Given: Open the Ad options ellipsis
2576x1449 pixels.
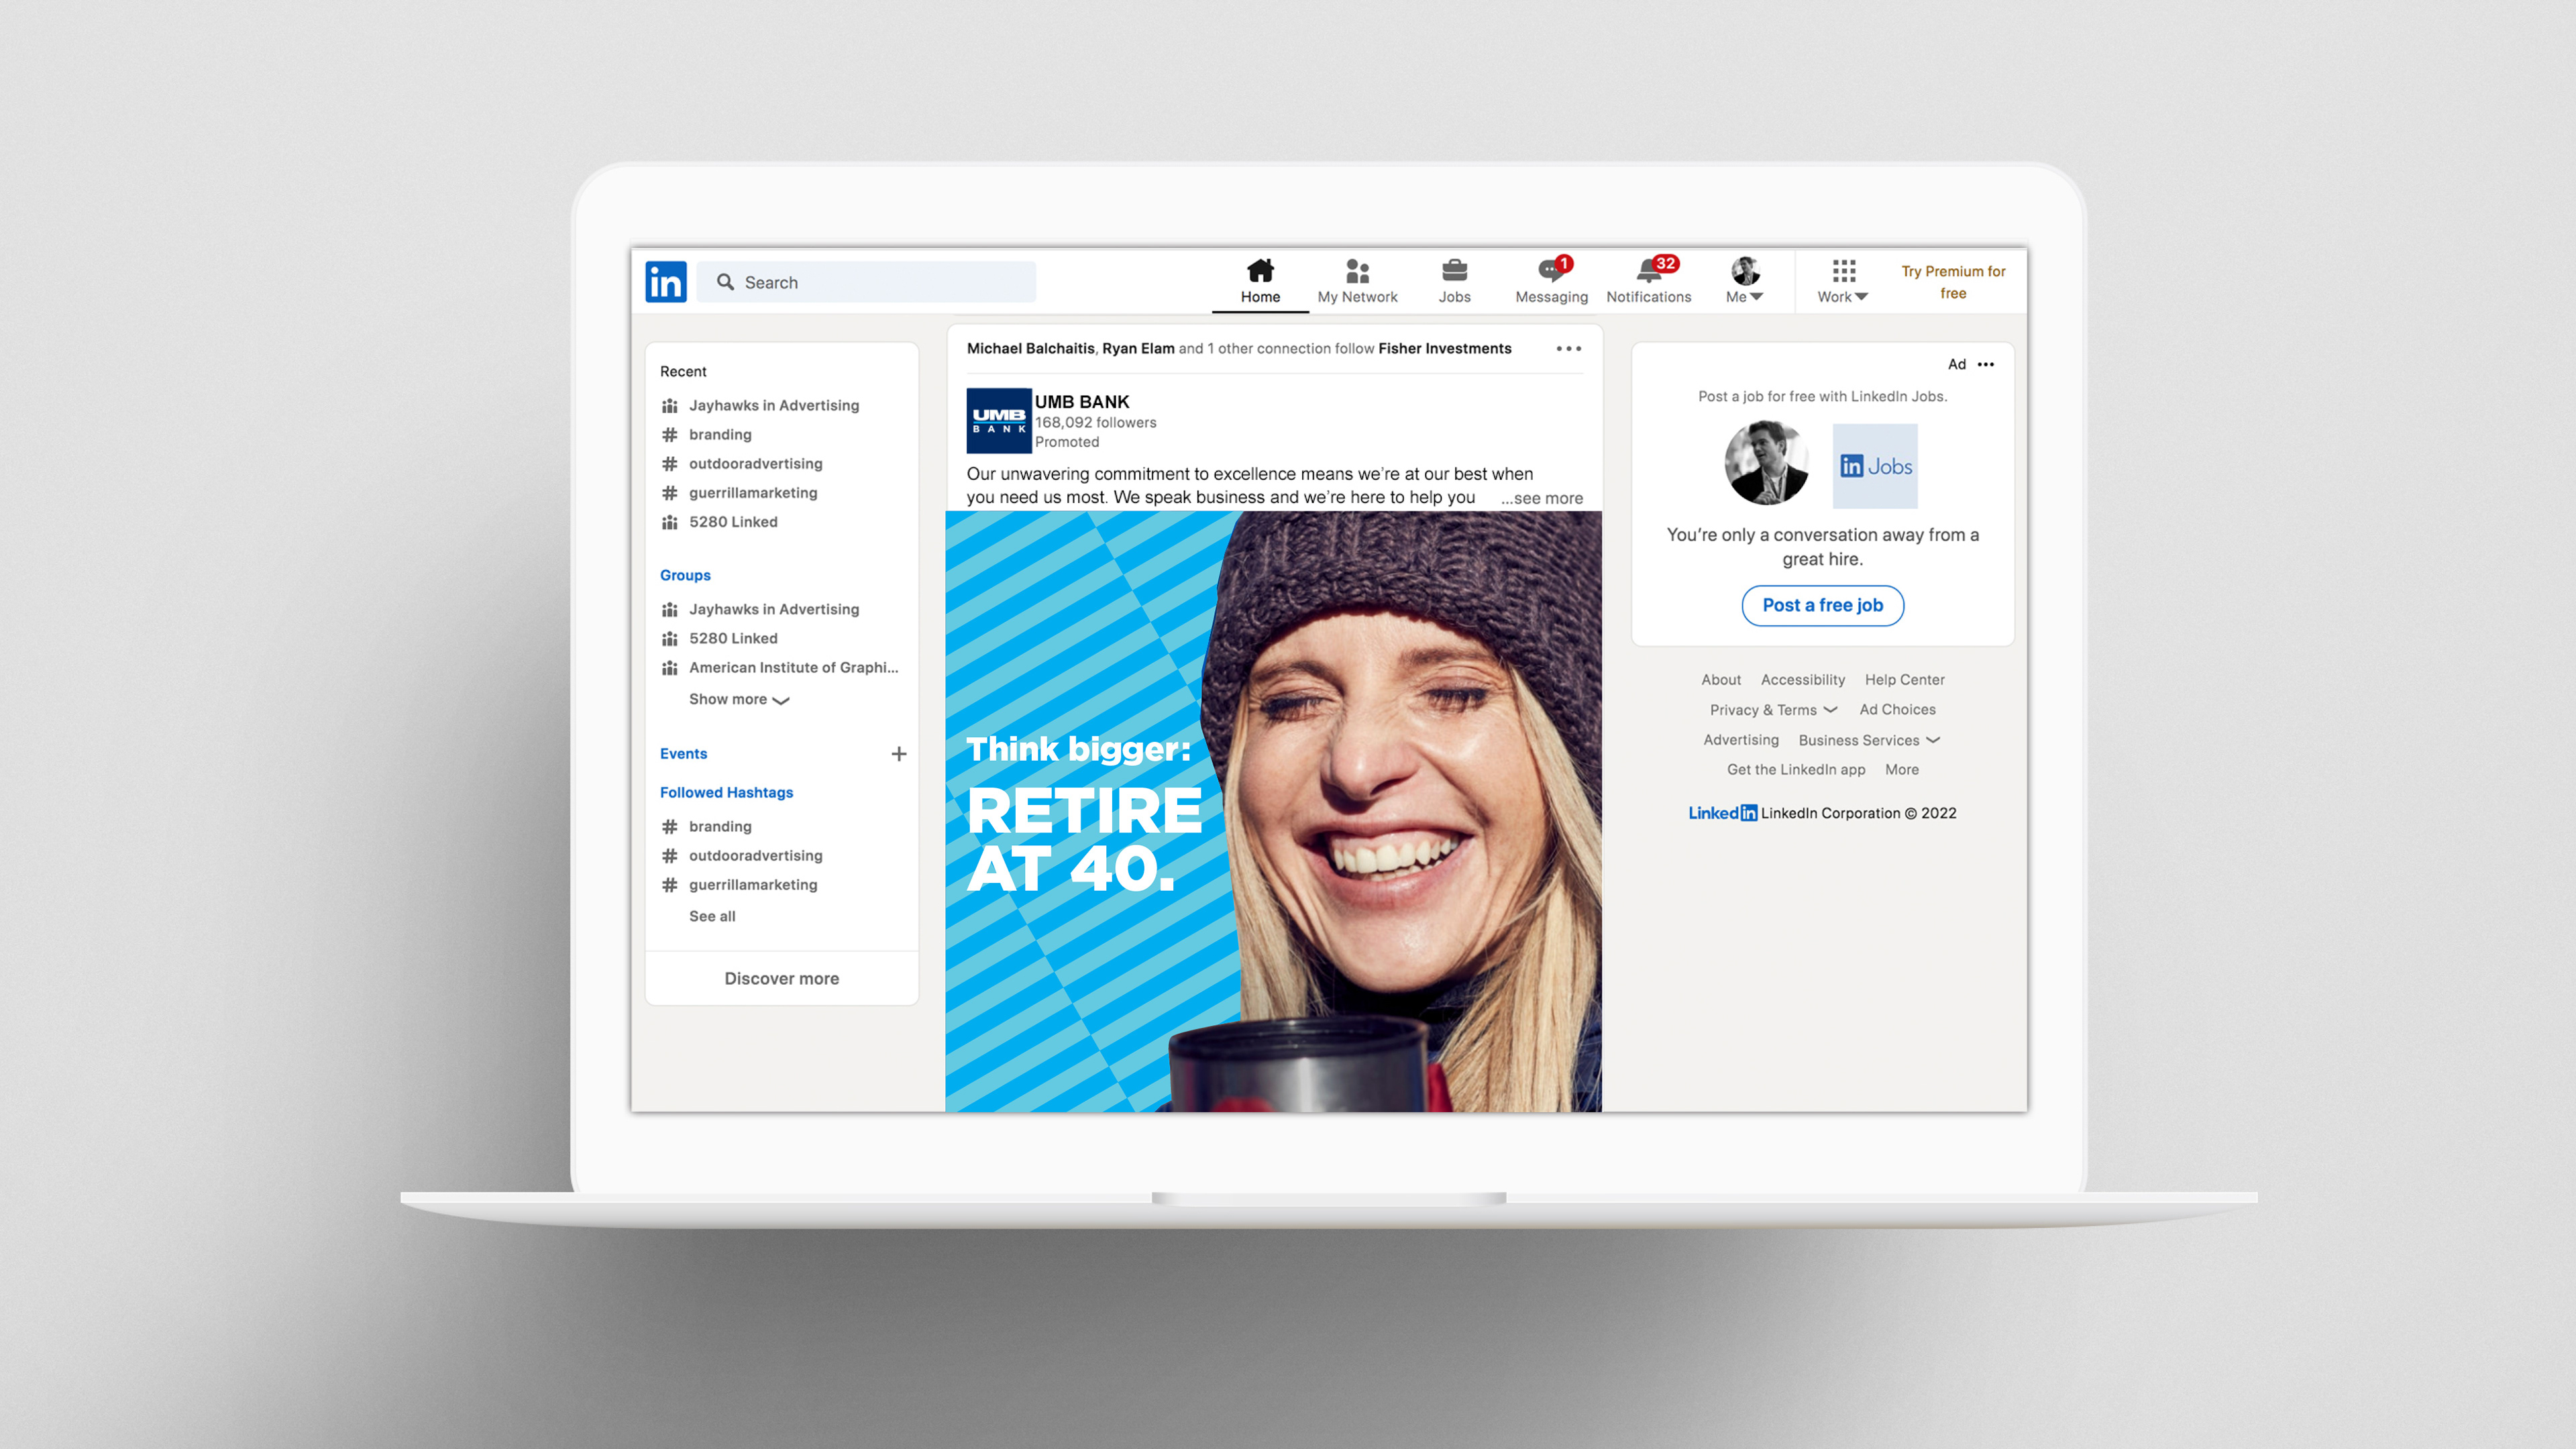Looking at the screenshot, I should (1986, 365).
